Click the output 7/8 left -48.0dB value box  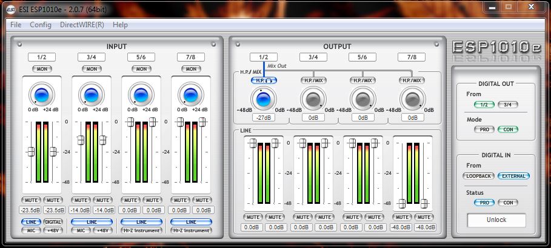point(402,227)
